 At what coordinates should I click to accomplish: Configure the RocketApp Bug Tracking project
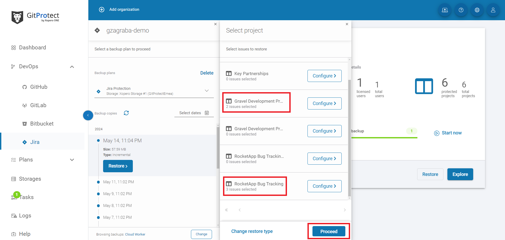click(324, 186)
